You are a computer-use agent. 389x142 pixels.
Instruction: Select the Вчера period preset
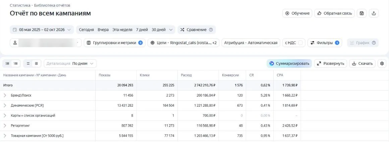click(103, 30)
